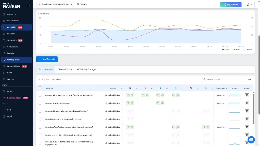The image size is (260, 146).
Task: Sort the table by Location column
Action: 122,88
